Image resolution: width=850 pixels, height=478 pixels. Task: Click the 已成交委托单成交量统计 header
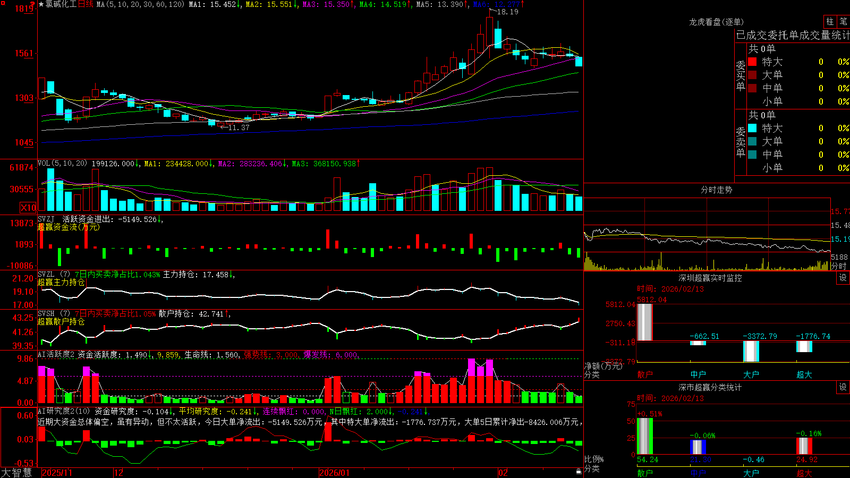[x=793, y=35]
